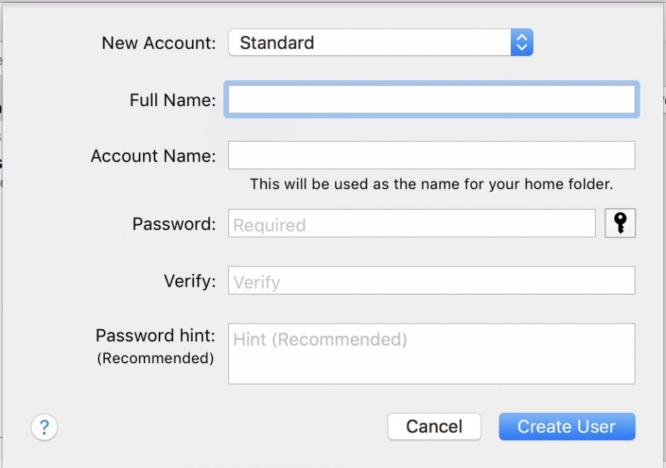Expand the Standard account type menu
This screenshot has width=666, height=468.
380,42
